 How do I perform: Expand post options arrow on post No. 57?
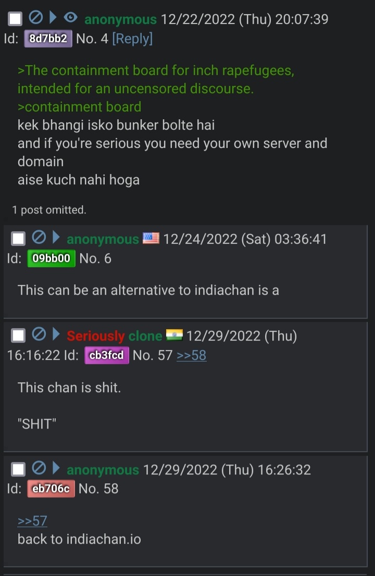56,334
